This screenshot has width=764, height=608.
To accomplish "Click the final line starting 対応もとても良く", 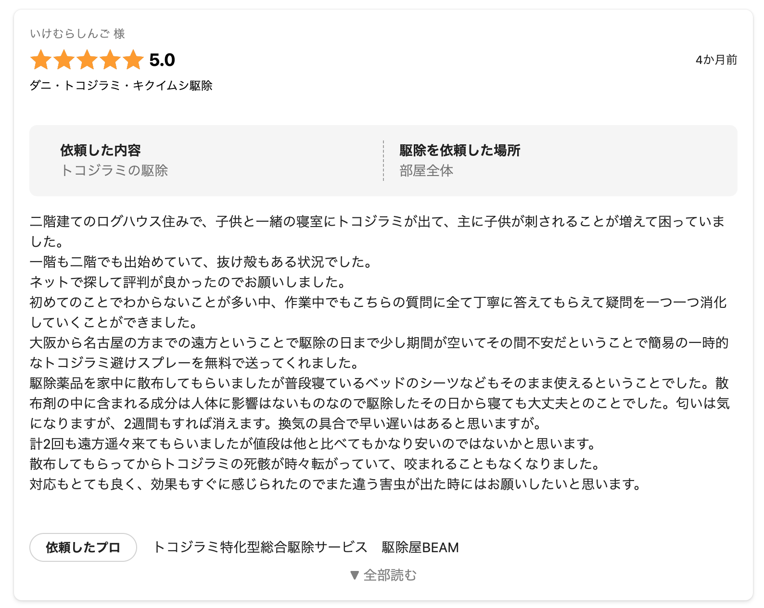I will click(336, 484).
